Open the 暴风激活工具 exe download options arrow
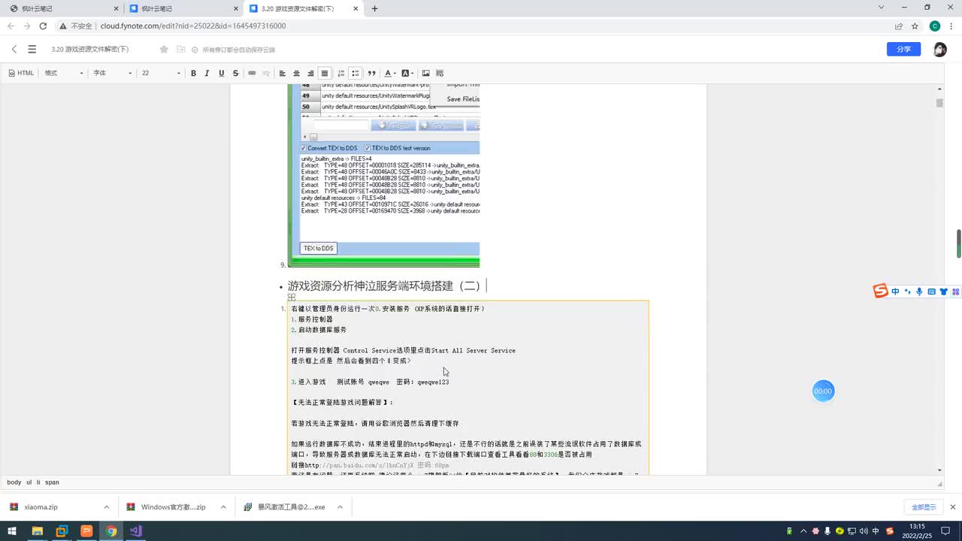The height and width of the screenshot is (541, 962). [340, 507]
